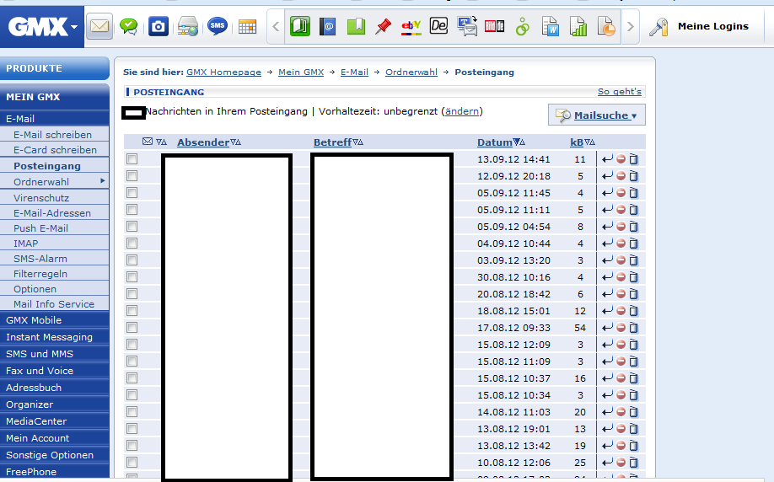
Task: Click the red pushpin icon in toolbar
Action: pyautogui.click(x=383, y=27)
